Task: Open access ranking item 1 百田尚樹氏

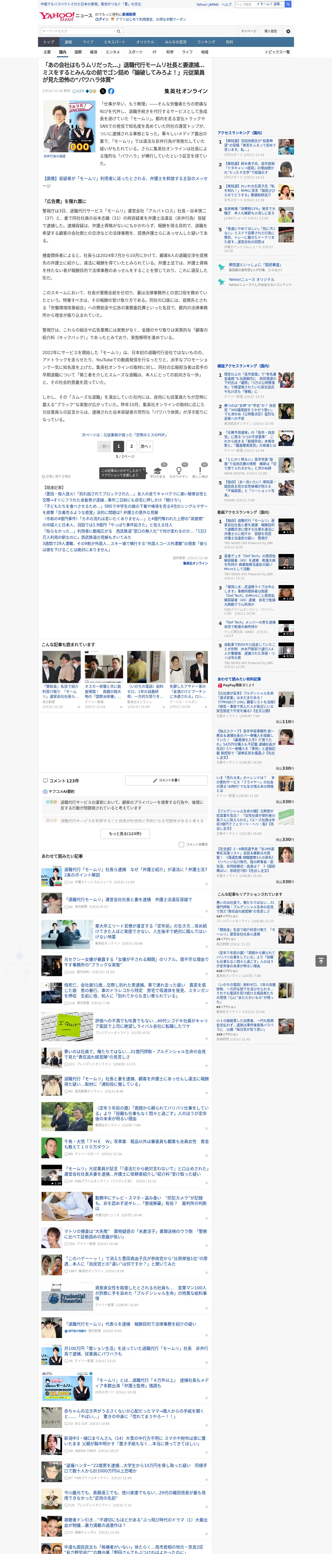Action: pyautogui.click(x=250, y=145)
